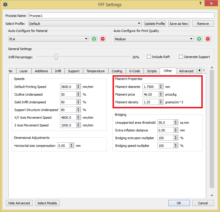Add new print quality with green plus
The image size is (220, 212).
pyautogui.click(x=199, y=39)
